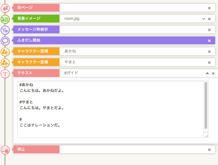
Task: Click inside the script text area
Action: [109, 109]
